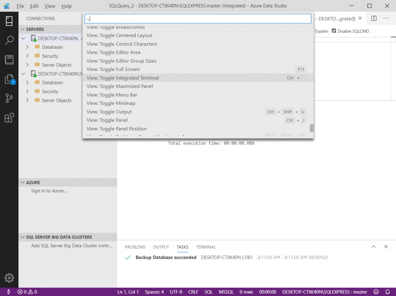Click Spaces: 4 indentation setting
The image size is (396, 296).
tap(154, 292)
